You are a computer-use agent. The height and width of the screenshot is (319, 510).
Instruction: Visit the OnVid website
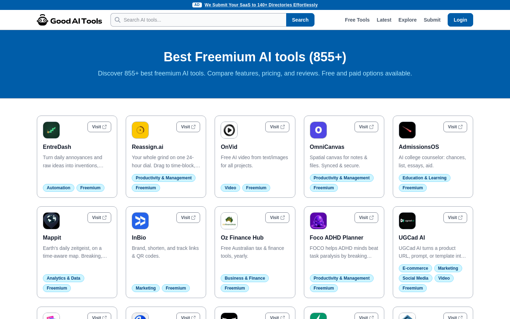click(277, 127)
